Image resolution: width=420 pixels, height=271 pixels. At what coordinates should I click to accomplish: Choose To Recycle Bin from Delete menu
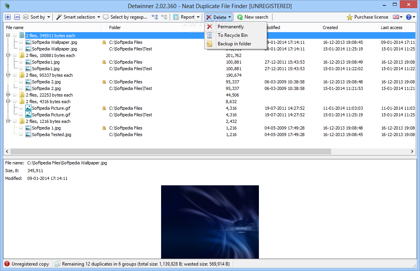(x=236, y=35)
